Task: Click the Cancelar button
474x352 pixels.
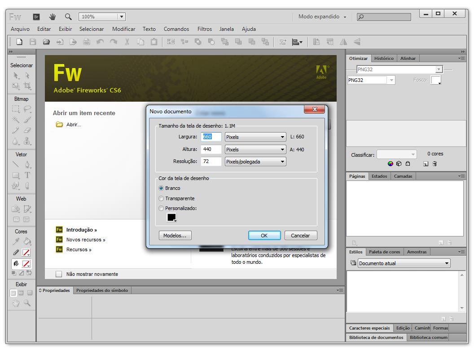Action: coord(300,236)
